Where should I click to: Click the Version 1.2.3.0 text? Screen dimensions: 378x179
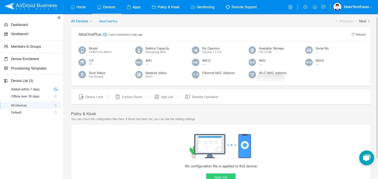212,52
